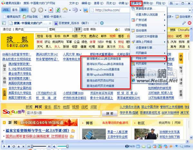Open the Home page icon
The height and width of the screenshot is (150, 193).
65,10
